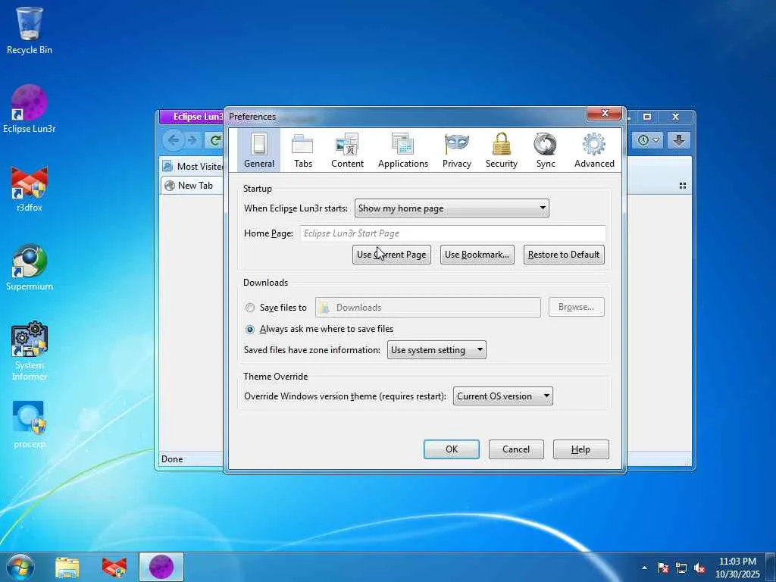Select the procexp desktop shortcut
Image resolution: width=776 pixels, height=582 pixels.
[30, 424]
